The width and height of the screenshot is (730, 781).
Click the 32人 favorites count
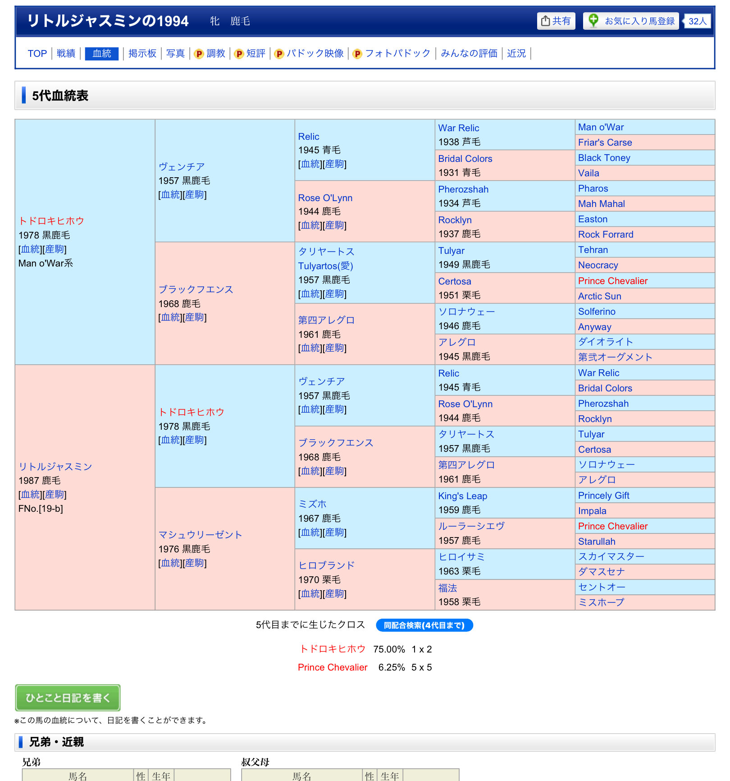tap(698, 21)
